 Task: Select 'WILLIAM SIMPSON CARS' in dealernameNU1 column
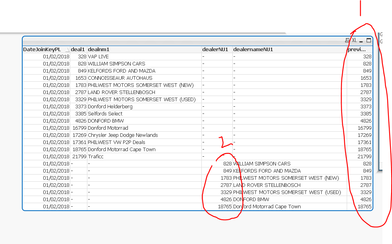click(262, 164)
